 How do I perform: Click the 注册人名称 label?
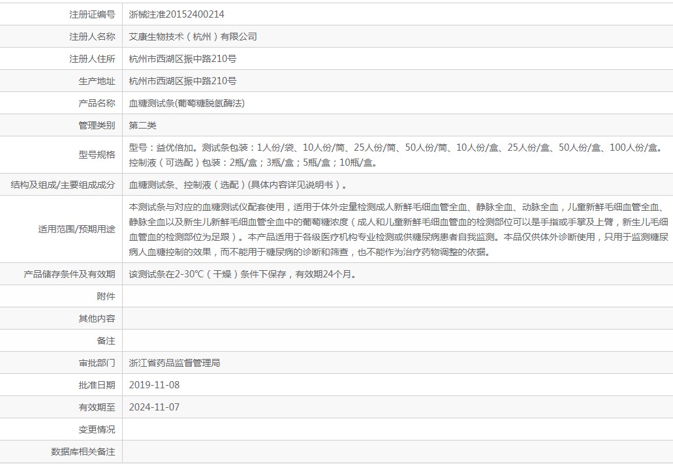(x=92, y=37)
